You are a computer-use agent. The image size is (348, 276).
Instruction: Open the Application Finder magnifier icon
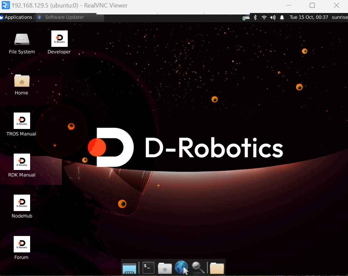pos(198,267)
